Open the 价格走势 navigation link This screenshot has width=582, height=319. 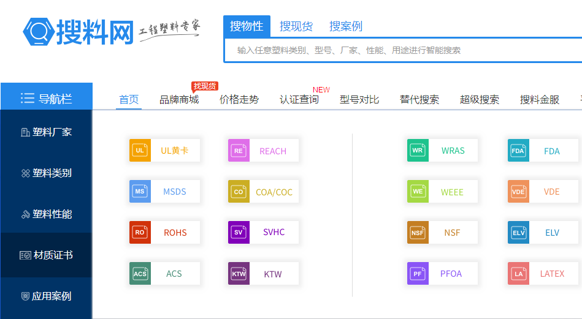pos(239,100)
